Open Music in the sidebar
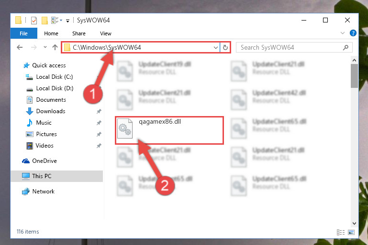Image resolution: width=368 pixels, height=245 pixels. click(x=39, y=123)
